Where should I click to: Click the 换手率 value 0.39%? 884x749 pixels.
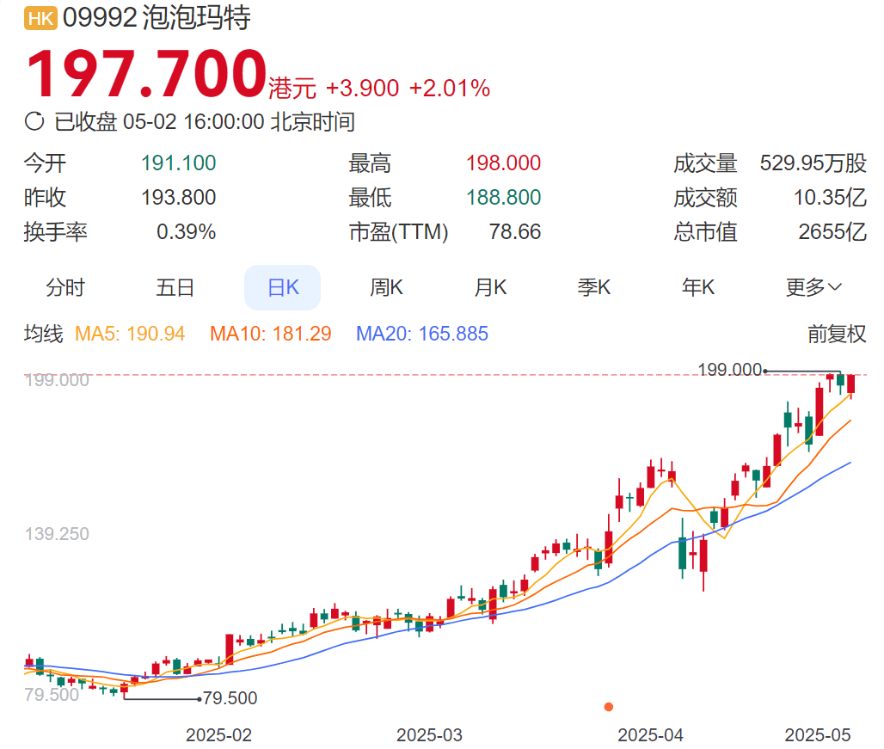(186, 231)
